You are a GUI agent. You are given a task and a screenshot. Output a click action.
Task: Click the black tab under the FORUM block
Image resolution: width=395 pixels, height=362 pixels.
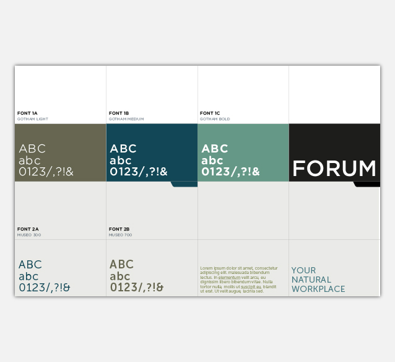367,184
